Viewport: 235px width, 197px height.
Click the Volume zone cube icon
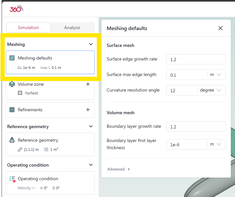coord(12,84)
